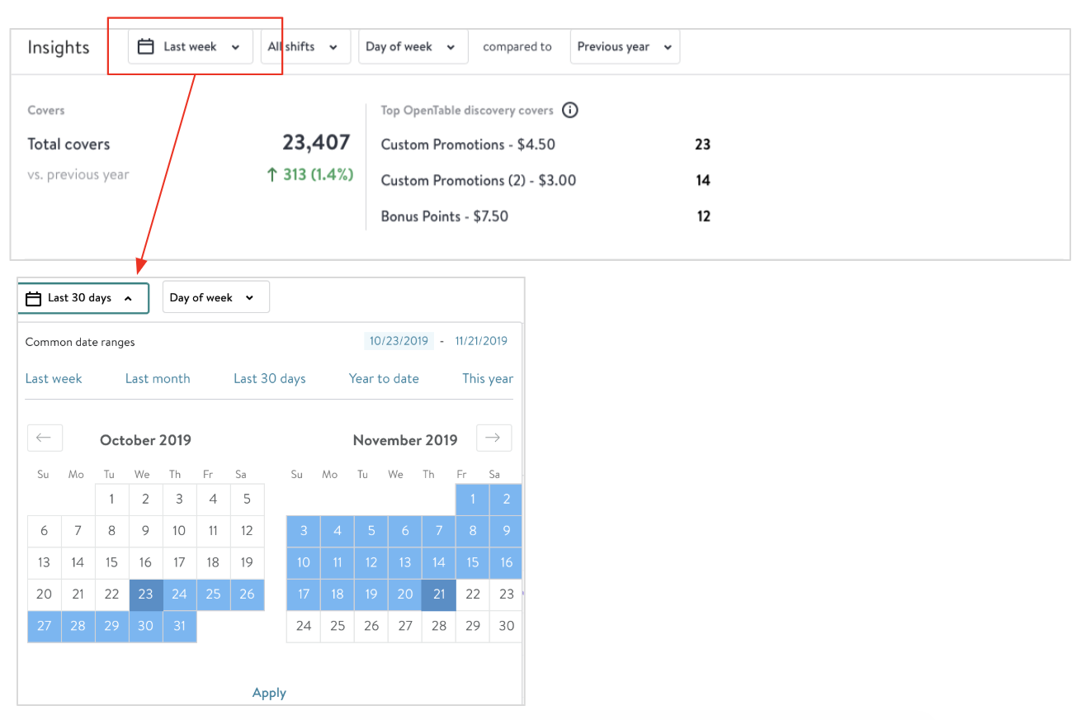The image size is (1086, 720).
Task: Click the 23,407 total covers value
Action: pos(316,143)
